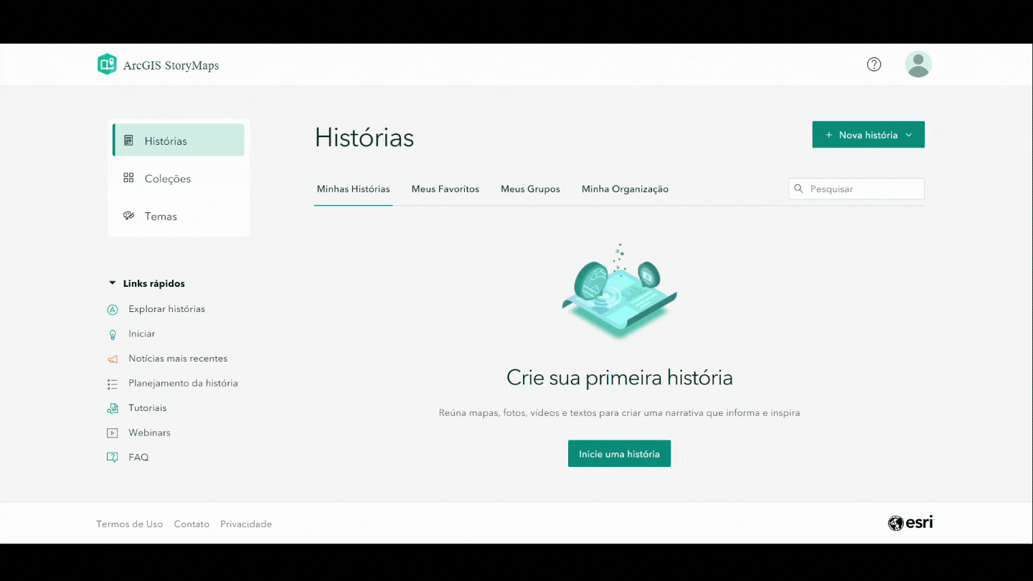Click the Explorar histórias compass icon

(x=113, y=310)
